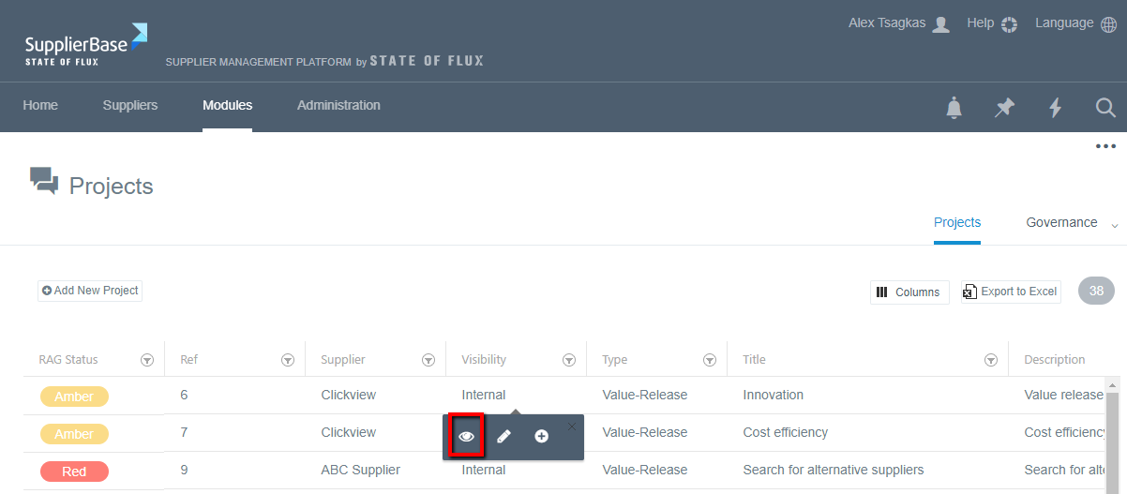Click the Columns chooser button
1127x494 pixels.
tap(909, 292)
